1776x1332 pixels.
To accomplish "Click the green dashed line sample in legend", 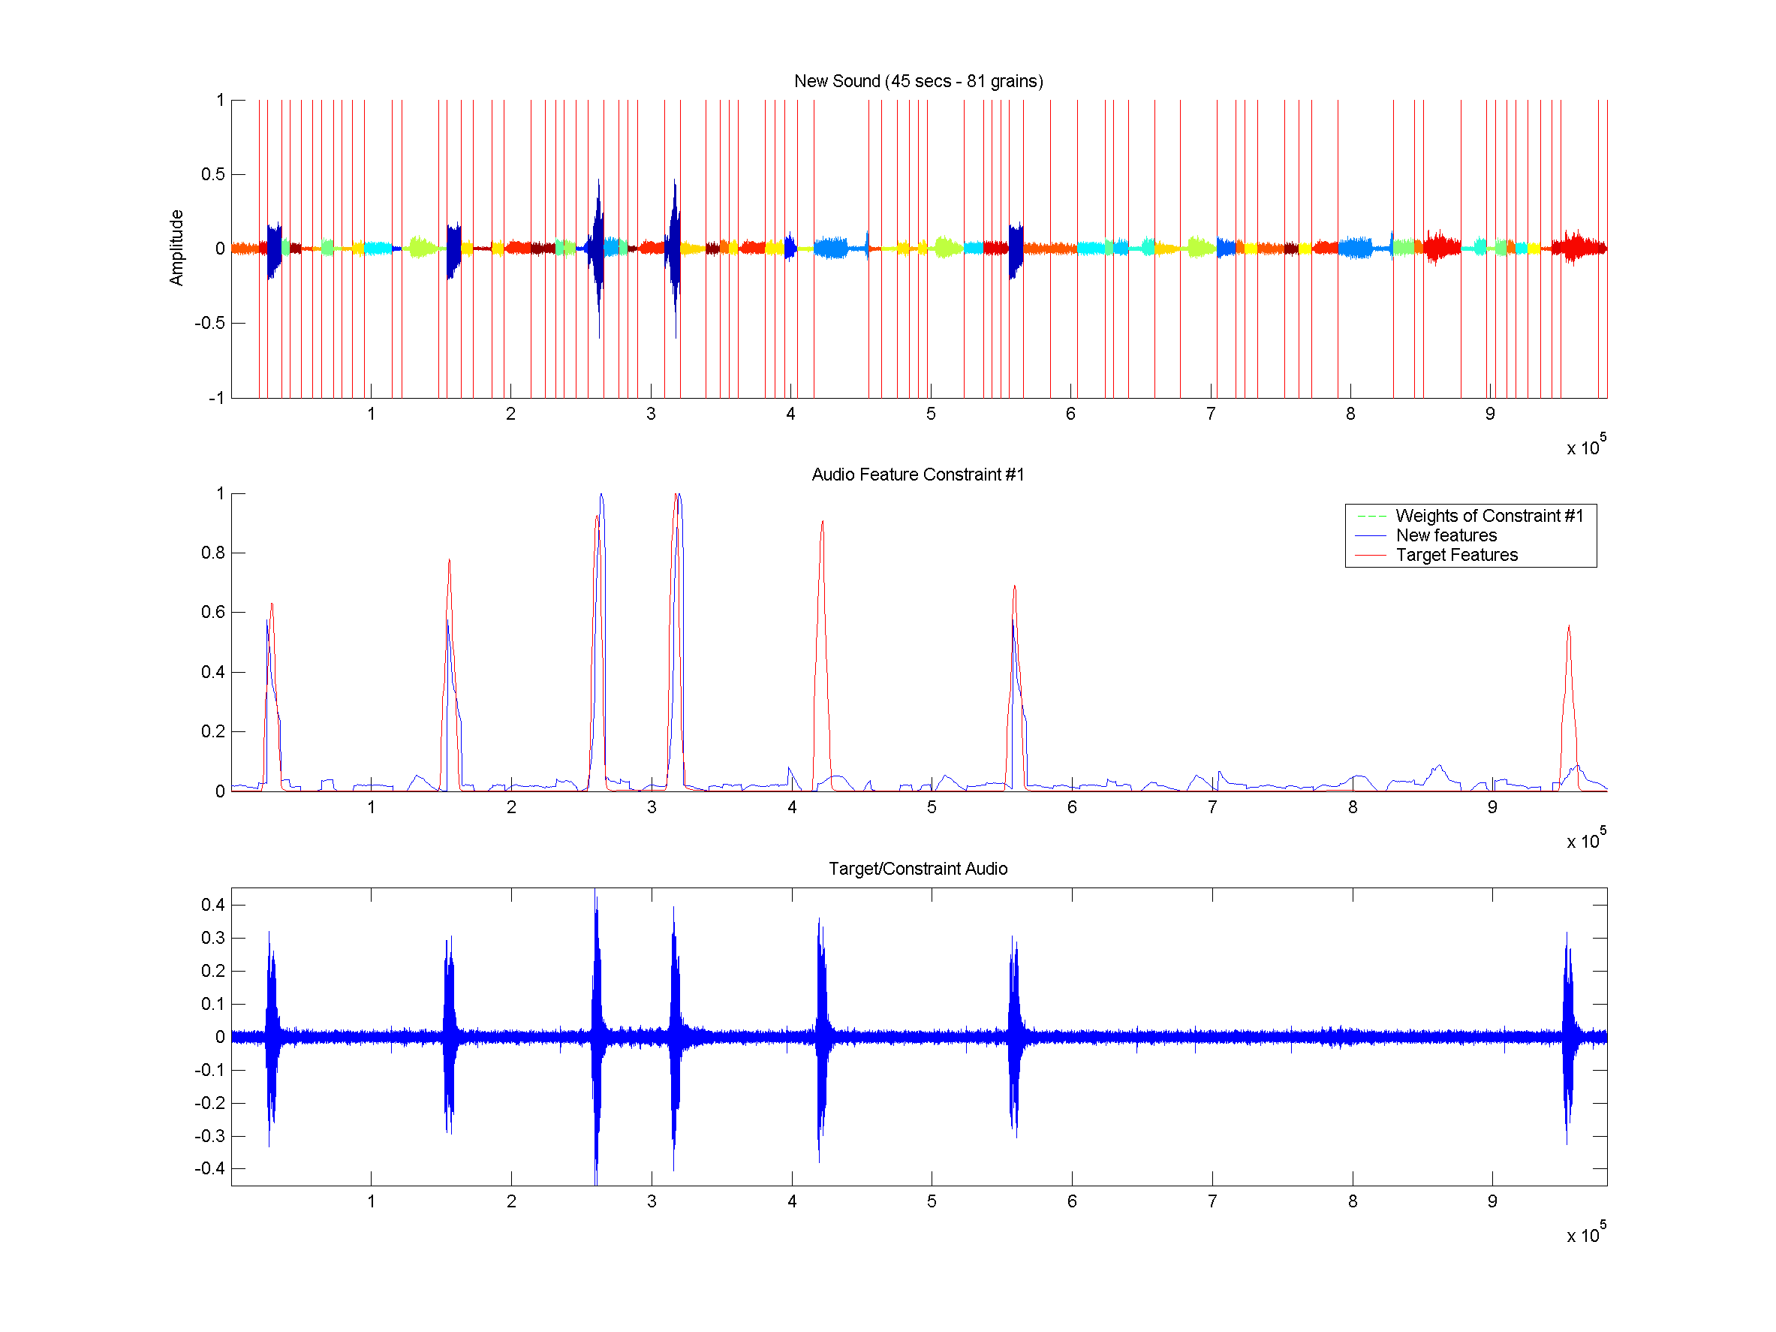I will pos(1371,517).
